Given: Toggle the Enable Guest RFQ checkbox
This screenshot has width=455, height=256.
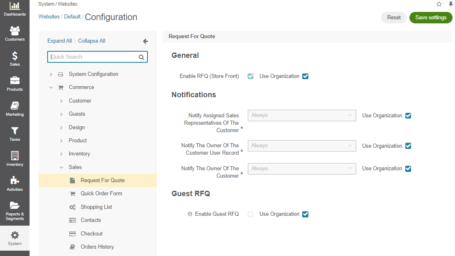Looking at the screenshot, I should tap(250, 214).
